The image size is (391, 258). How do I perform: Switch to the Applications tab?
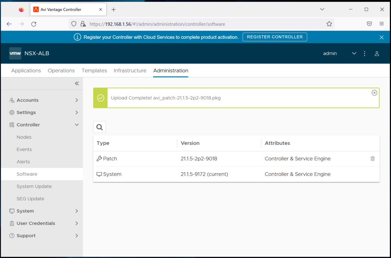pyautogui.click(x=26, y=70)
